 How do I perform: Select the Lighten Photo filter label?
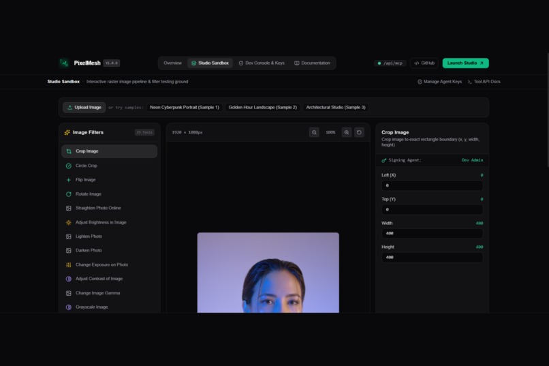tap(89, 237)
